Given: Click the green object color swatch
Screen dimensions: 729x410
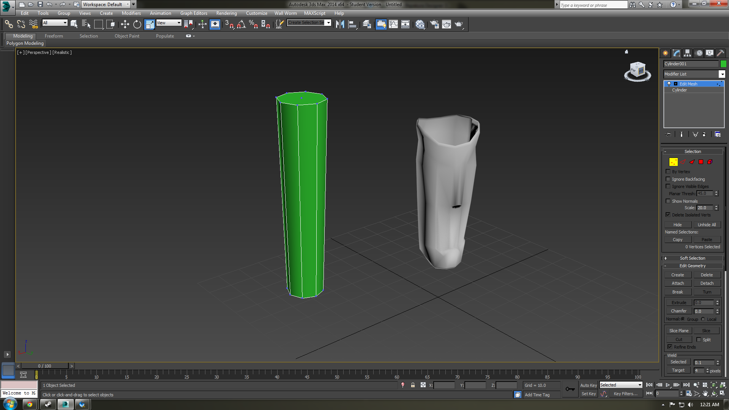Looking at the screenshot, I should click(x=723, y=64).
